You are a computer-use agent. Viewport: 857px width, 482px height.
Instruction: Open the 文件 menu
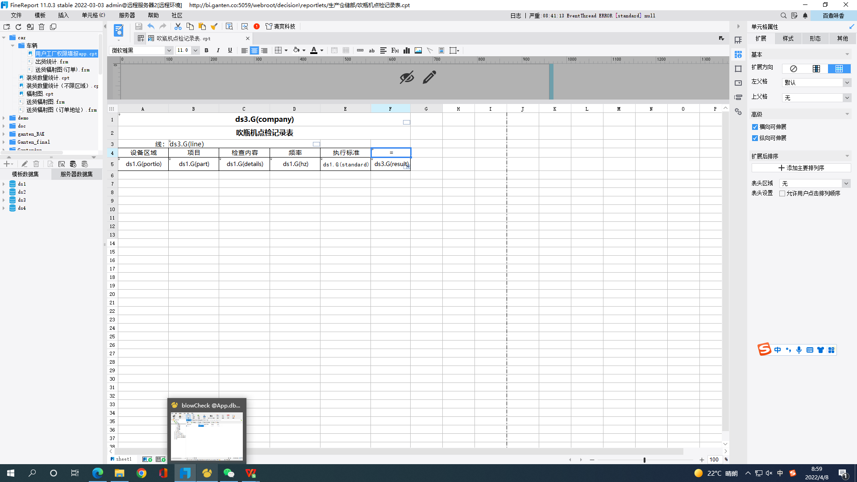tap(17, 15)
